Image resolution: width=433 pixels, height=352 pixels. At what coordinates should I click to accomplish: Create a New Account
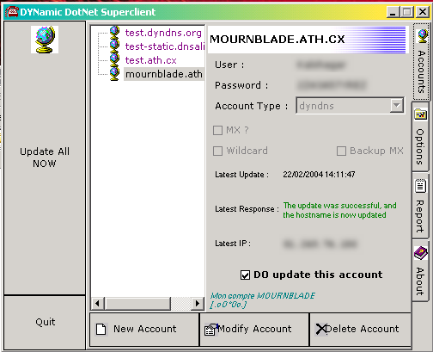144,330
